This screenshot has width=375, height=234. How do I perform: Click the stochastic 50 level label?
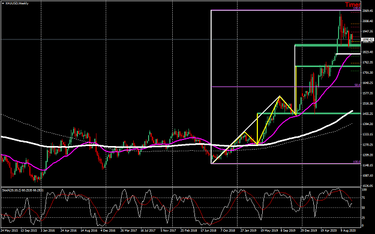tap(363, 208)
